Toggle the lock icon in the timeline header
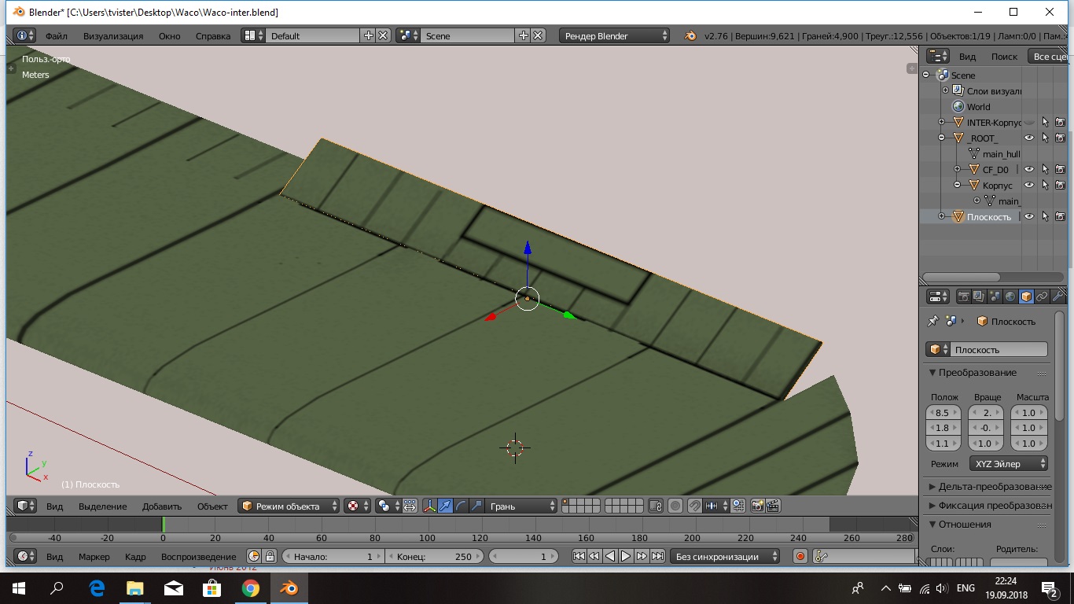Image resolution: width=1074 pixels, height=604 pixels. coord(270,556)
